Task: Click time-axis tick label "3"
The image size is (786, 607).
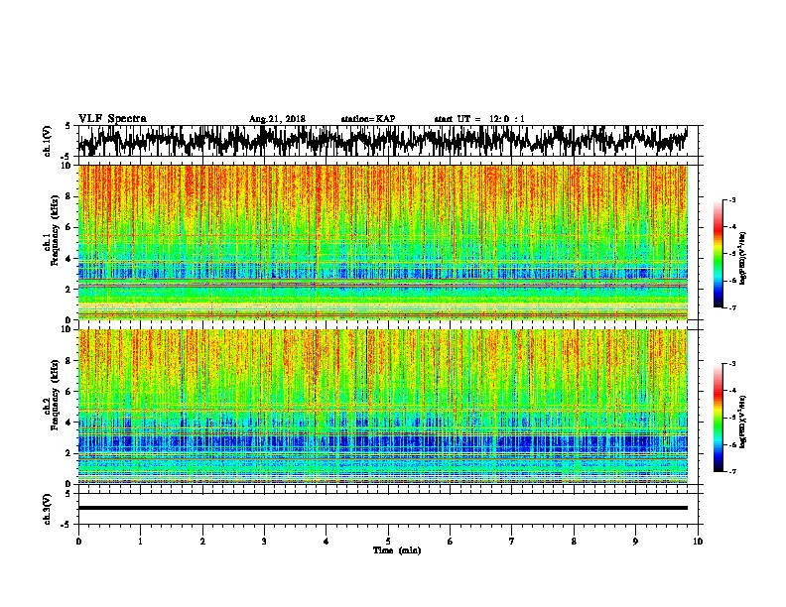Action: (x=264, y=542)
